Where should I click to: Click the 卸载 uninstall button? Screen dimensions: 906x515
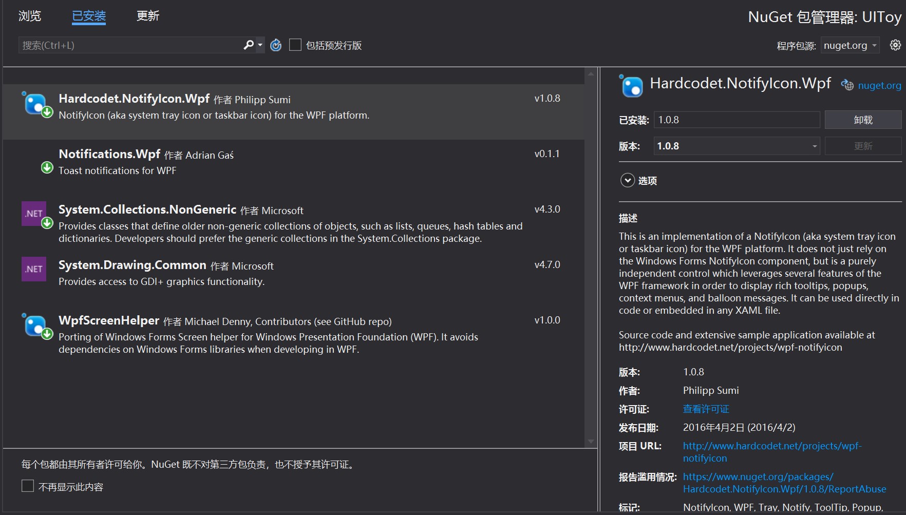[863, 120]
